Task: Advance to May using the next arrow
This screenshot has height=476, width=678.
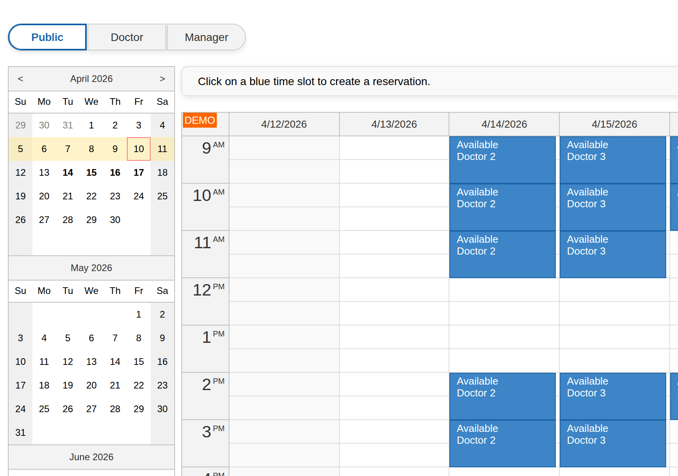Action: (162, 78)
